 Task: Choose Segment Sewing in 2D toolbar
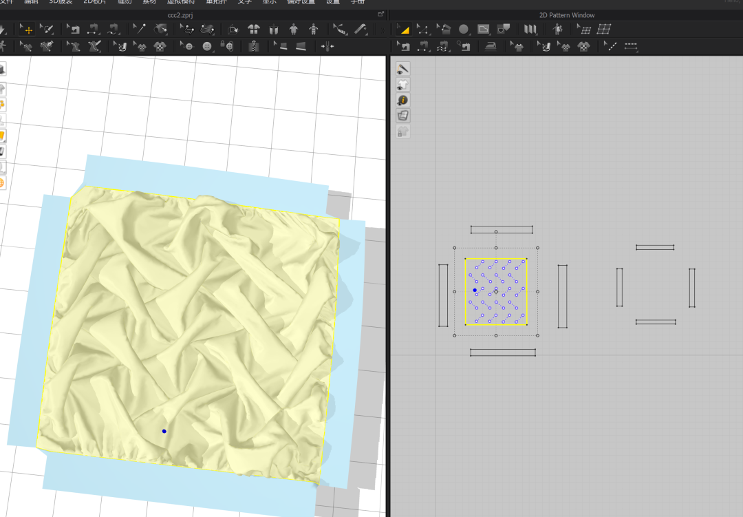point(422,47)
